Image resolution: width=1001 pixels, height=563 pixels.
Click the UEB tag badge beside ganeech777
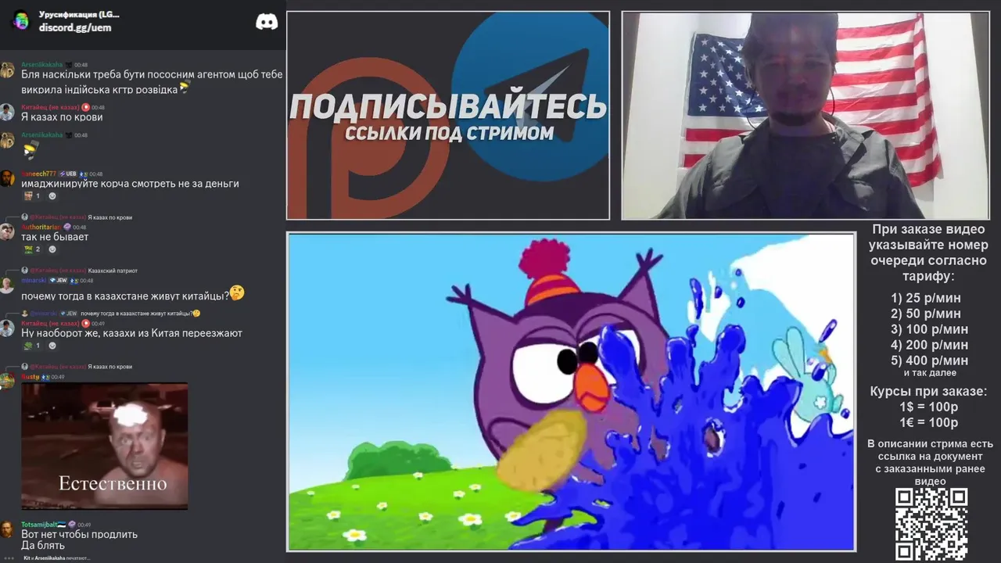69,174
